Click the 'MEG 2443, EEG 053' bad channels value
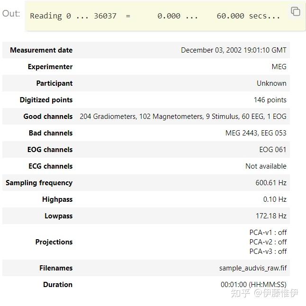306x306 pixels. click(x=256, y=133)
